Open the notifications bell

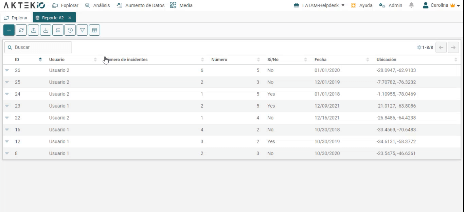pyautogui.click(x=411, y=5)
